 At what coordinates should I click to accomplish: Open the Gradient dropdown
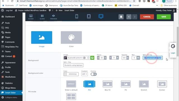(x=84, y=74)
